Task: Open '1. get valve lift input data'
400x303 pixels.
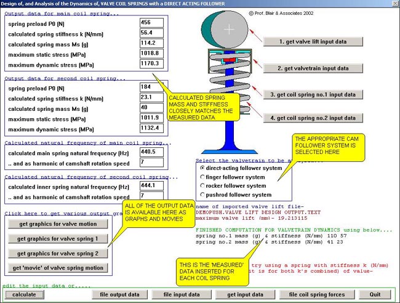Action: 313,42
